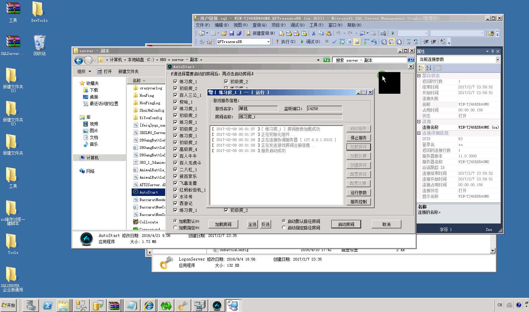Screen dimensions: 529x312
Task: Toggle the 百人龙虎斗 checkbox
Action: 175,163
